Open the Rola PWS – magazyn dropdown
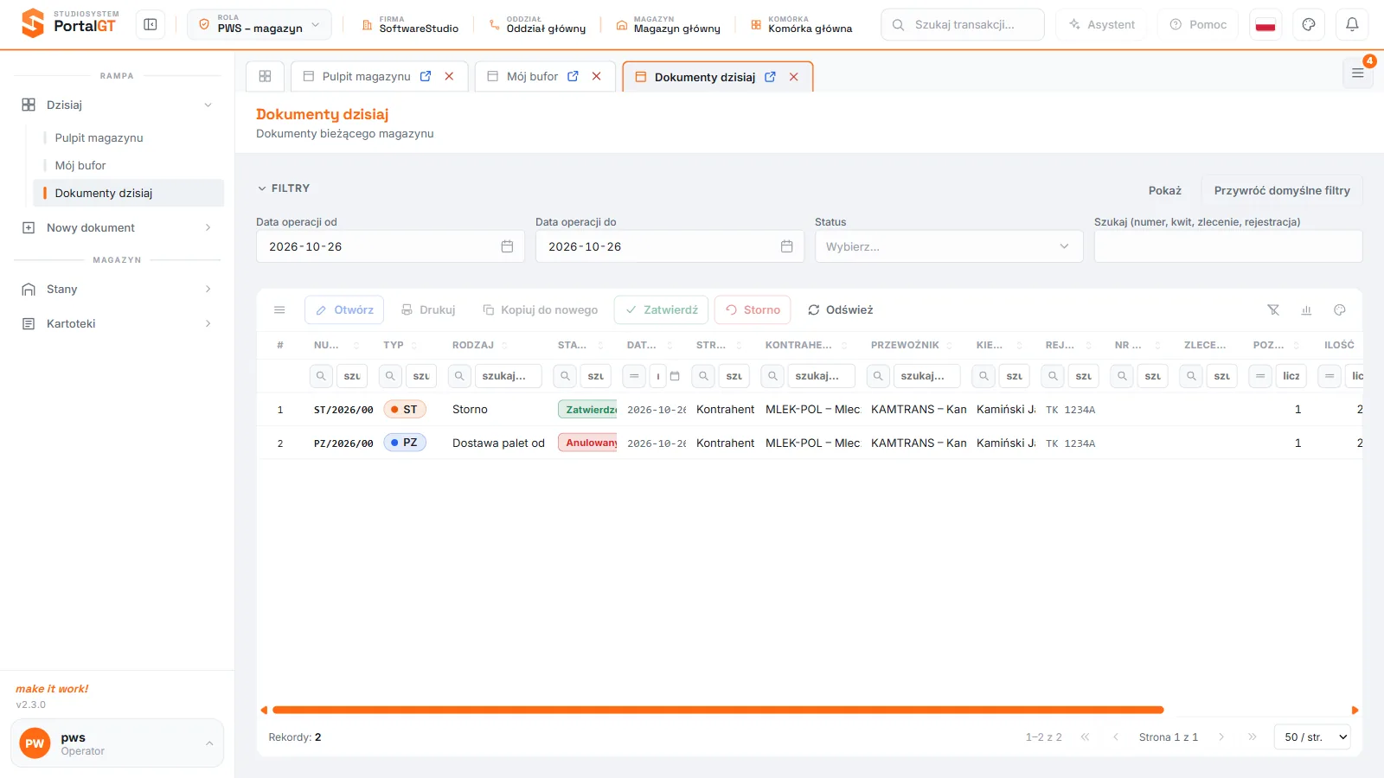Viewport: 1384px width, 778px height. click(x=259, y=25)
